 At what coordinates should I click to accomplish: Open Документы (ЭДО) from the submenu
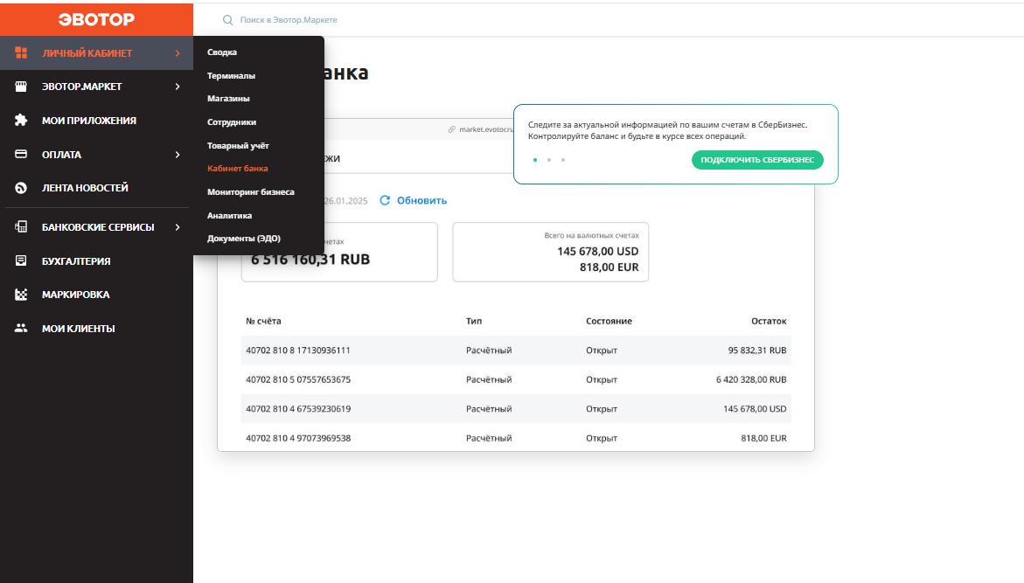pos(244,239)
